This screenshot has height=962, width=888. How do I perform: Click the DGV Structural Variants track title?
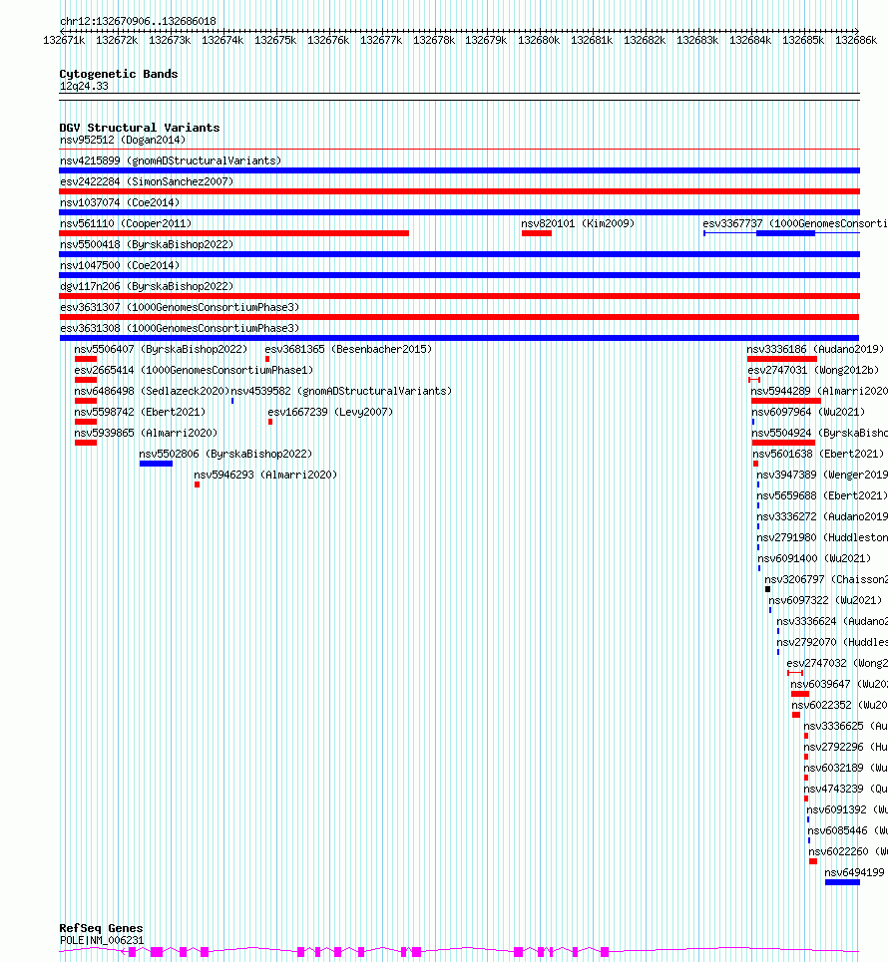[x=140, y=128]
